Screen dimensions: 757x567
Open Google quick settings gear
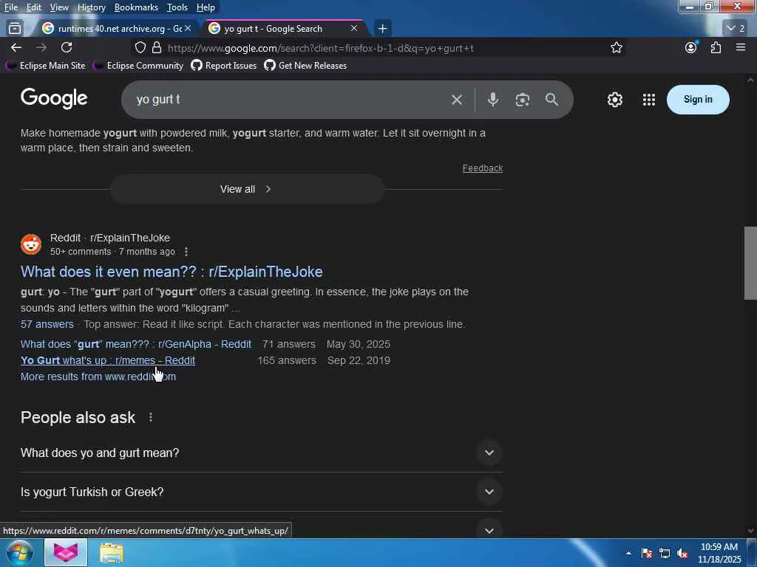[x=614, y=100]
